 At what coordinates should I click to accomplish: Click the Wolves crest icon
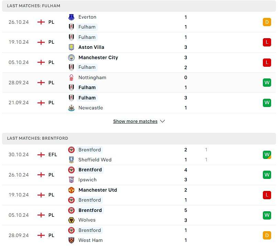click(71, 220)
